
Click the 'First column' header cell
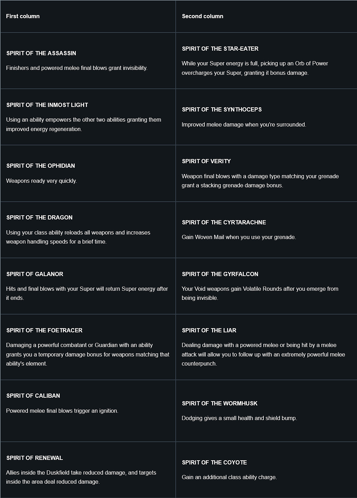[23, 16]
